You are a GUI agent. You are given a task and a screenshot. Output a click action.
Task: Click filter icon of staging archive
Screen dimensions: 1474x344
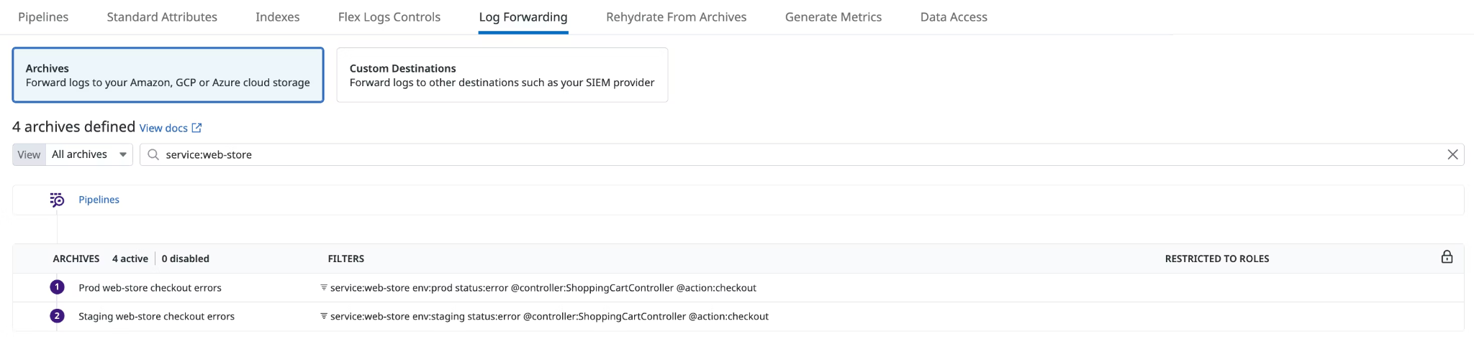click(324, 316)
